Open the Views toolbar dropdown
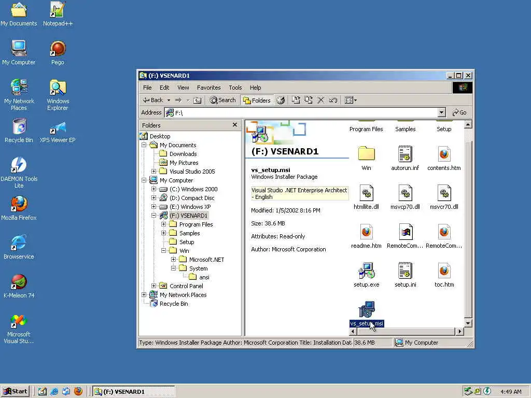The width and height of the screenshot is (531, 398). tap(351, 100)
